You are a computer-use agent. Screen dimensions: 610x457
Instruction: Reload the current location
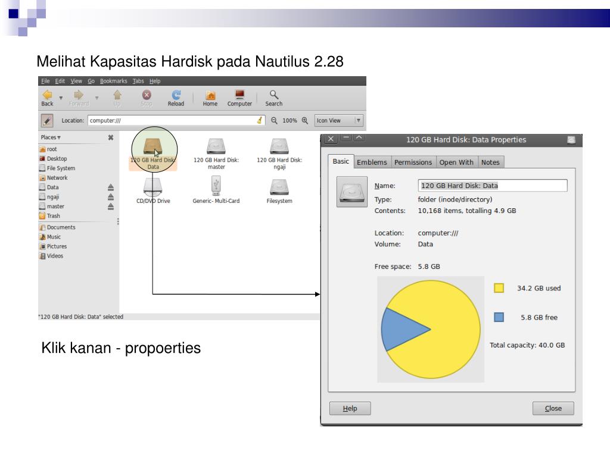tap(176, 98)
